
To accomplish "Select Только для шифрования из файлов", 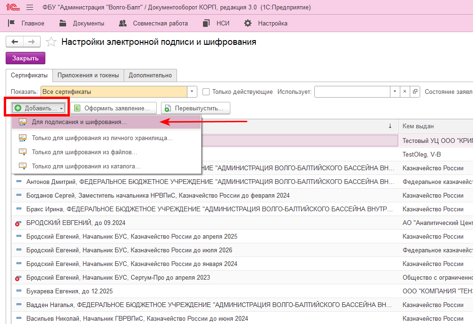I will click(84, 152).
